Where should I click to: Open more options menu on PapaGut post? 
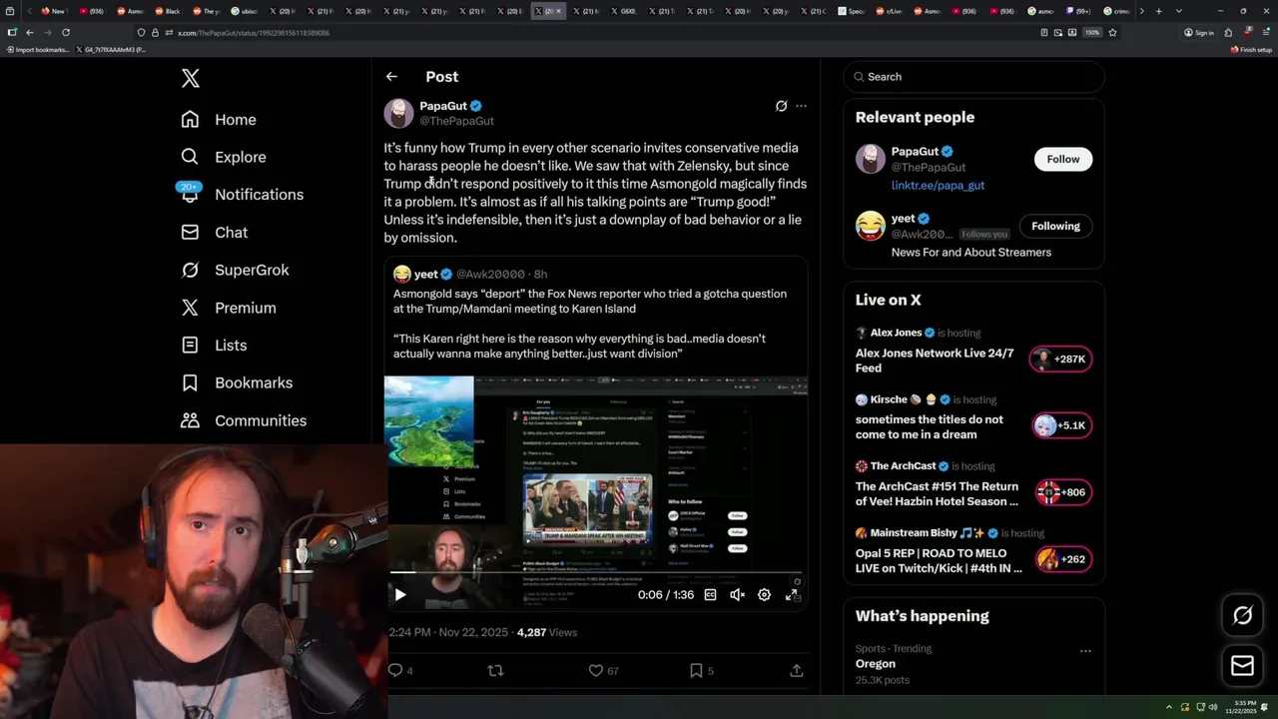(801, 106)
